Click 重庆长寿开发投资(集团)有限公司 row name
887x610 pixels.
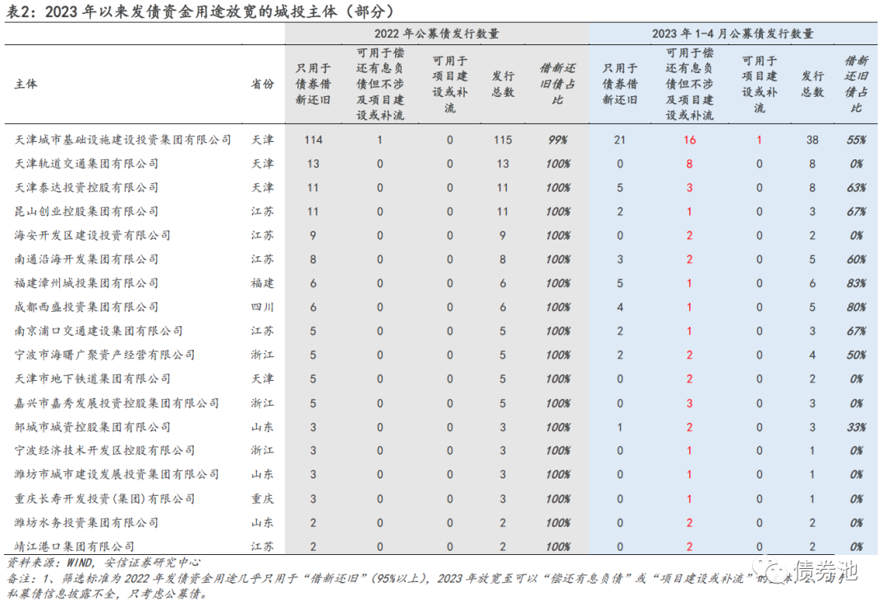pos(104,498)
